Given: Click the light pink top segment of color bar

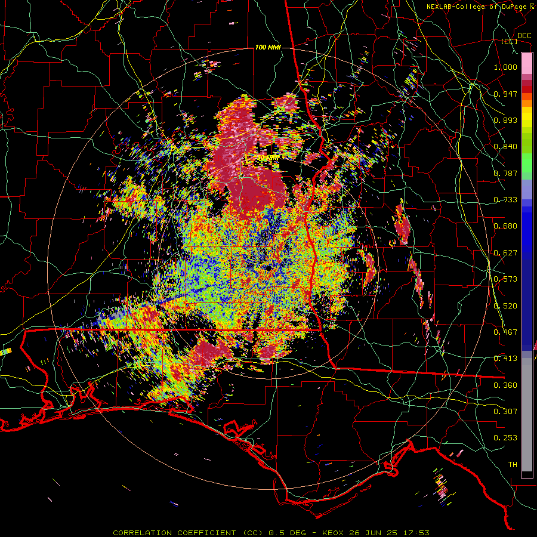Looking at the screenshot, I should point(527,63).
